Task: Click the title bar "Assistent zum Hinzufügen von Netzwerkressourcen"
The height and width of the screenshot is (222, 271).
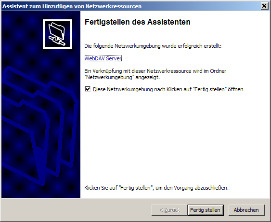Action: (x=72, y=6)
